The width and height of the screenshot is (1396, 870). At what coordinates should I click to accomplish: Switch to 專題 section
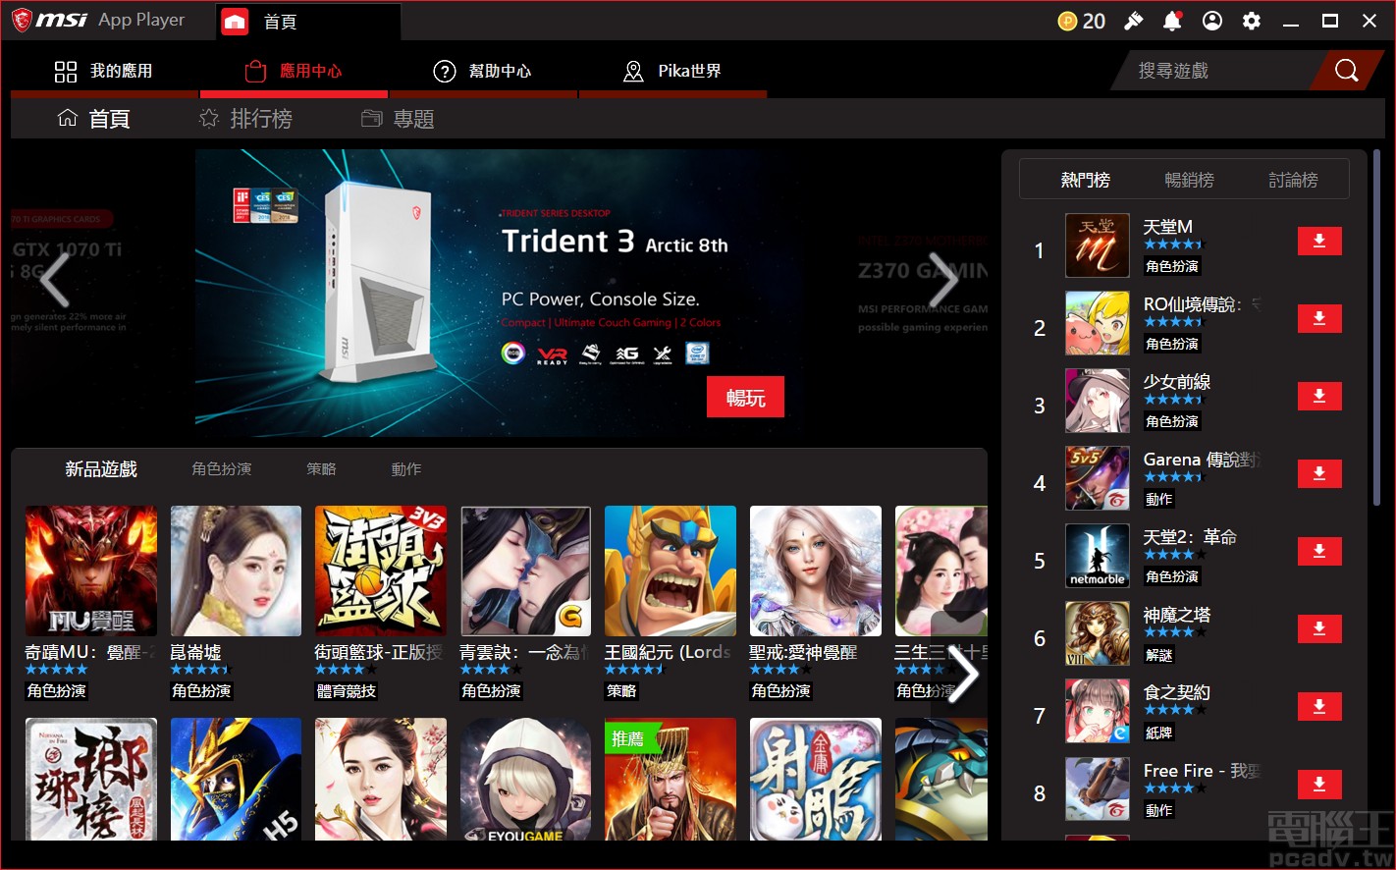point(398,119)
